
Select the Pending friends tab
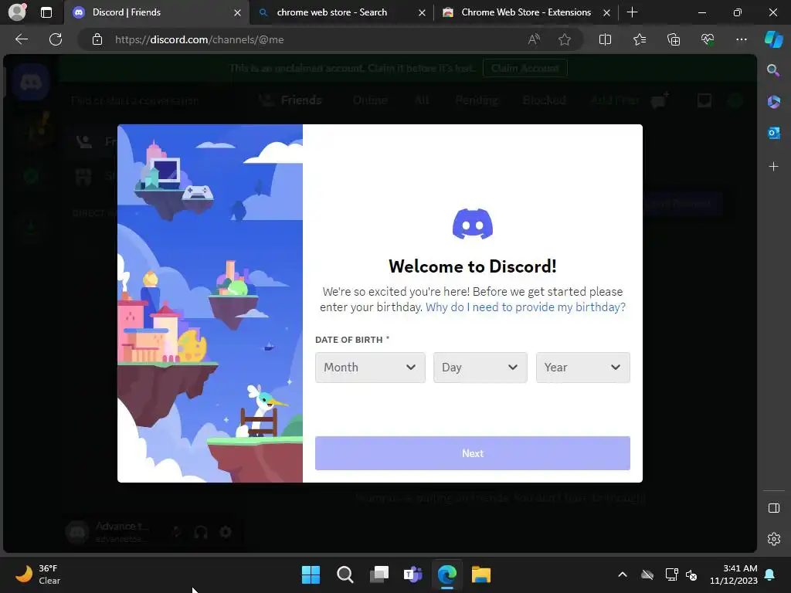476,100
